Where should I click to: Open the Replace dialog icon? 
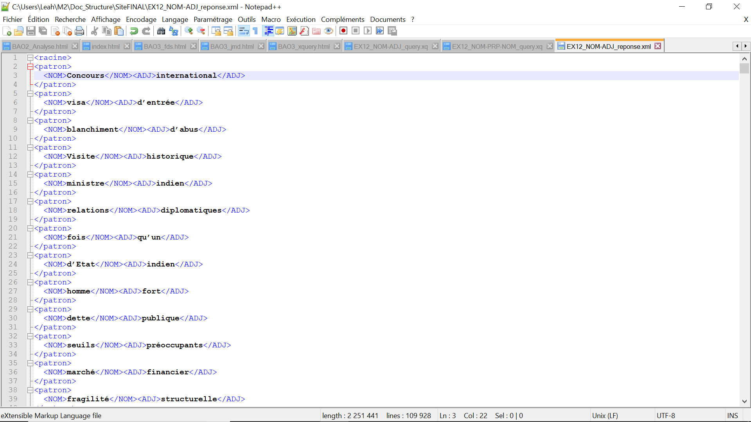click(x=173, y=31)
